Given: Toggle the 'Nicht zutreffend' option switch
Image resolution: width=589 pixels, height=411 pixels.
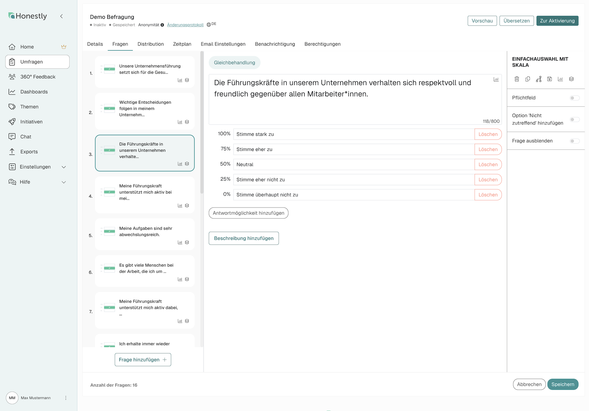Looking at the screenshot, I should point(574,120).
